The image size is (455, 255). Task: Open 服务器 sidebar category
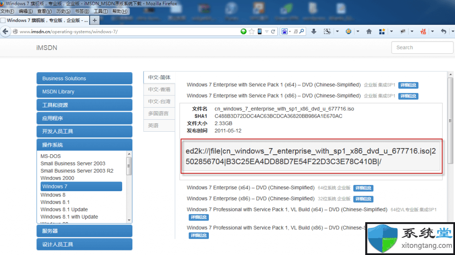(84, 231)
